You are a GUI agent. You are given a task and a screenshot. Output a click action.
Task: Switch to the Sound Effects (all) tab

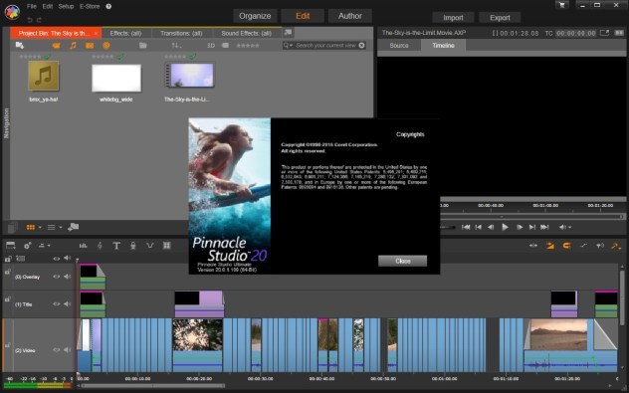pos(246,33)
